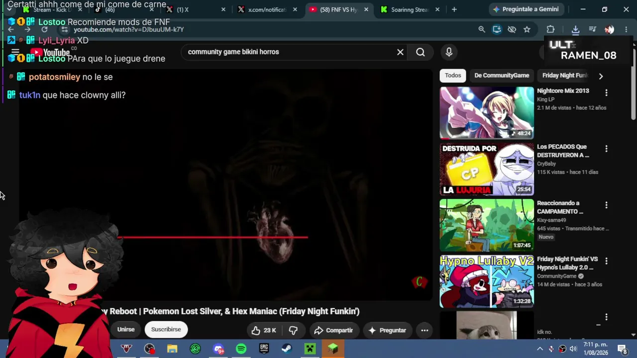Screen dimensions: 637x358
Task: Open Pregúntale a Gemini
Action: pyautogui.click(x=526, y=9)
